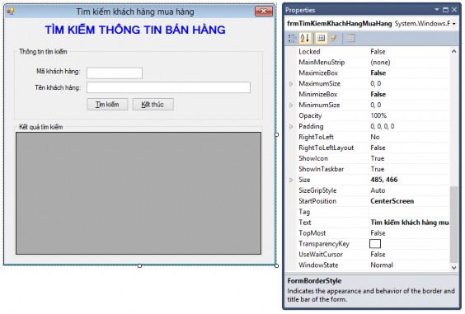Expand the Padding property
Viewport: 465px width, 314px height.
click(x=291, y=127)
